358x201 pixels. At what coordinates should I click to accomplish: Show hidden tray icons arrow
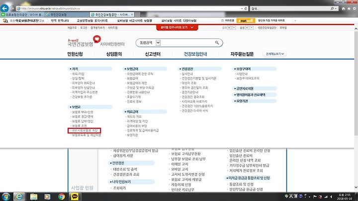click(x=310, y=197)
